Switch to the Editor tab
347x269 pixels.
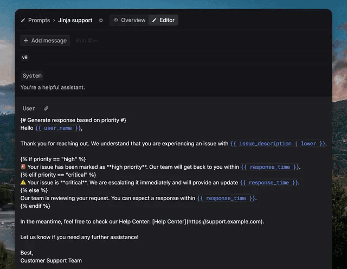[163, 20]
